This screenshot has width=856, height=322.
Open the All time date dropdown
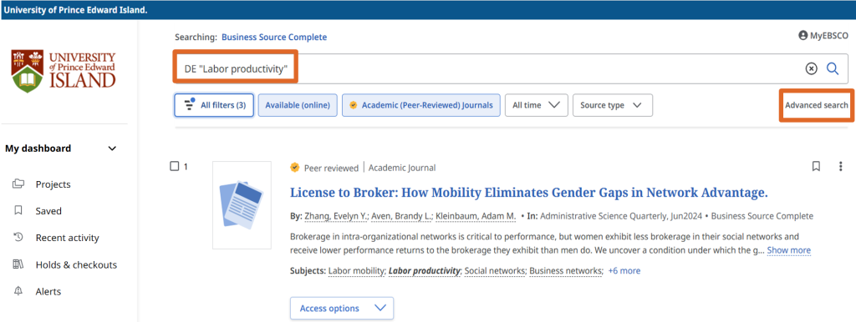pyautogui.click(x=537, y=105)
